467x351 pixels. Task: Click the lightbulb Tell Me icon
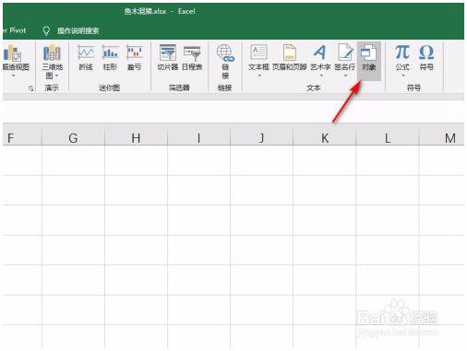[x=46, y=30]
